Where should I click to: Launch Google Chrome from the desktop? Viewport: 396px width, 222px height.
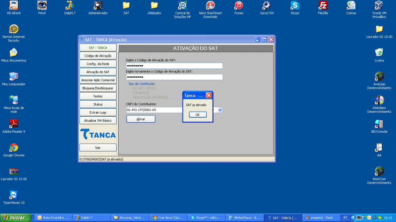[x=14, y=150]
